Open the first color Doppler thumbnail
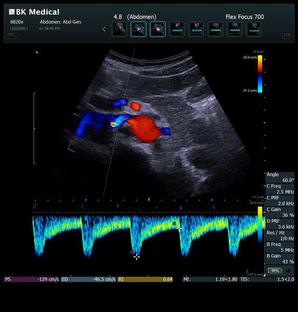 click(x=119, y=29)
